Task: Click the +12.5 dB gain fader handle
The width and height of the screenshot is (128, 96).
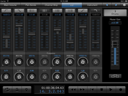Action: click(83, 26)
